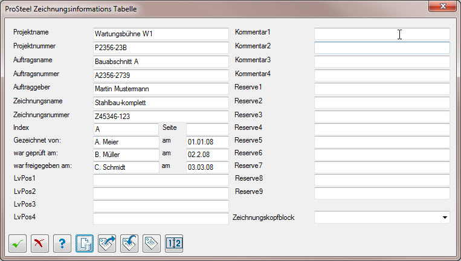This screenshot has width=461, height=261.
Task: Click the plain tag icon button
Action: click(152, 243)
